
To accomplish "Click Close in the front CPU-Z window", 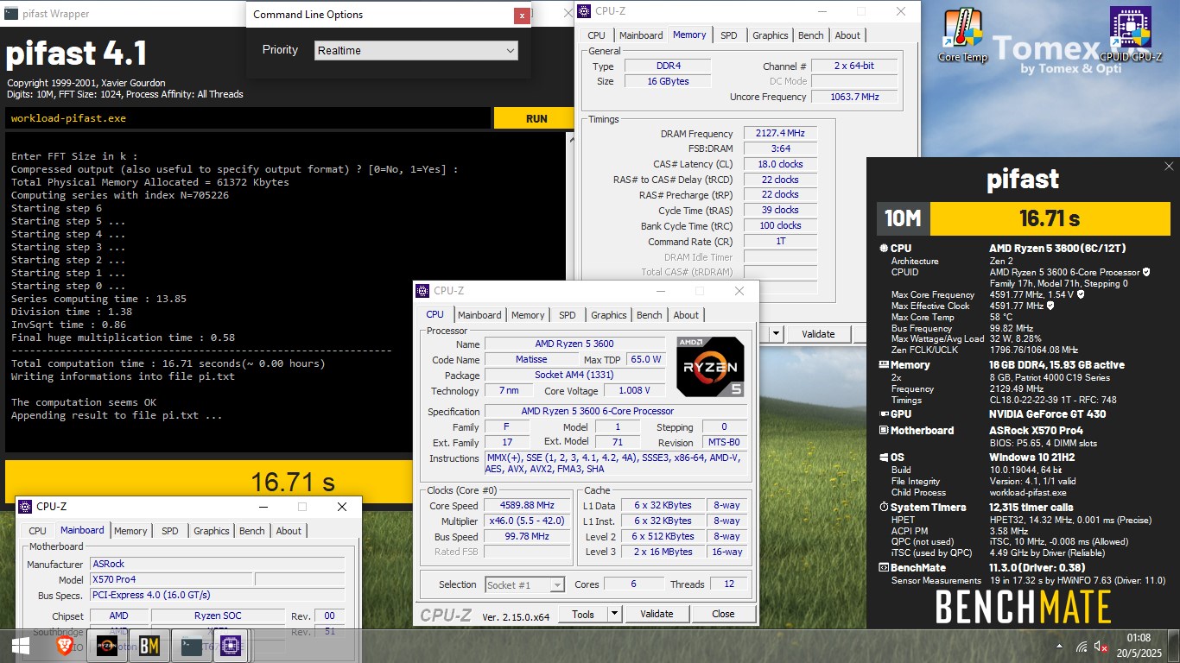I will point(724,614).
